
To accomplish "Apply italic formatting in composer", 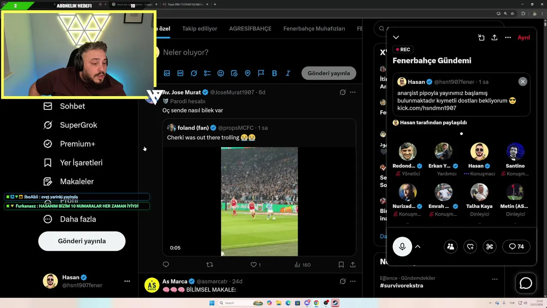I will click(288, 73).
